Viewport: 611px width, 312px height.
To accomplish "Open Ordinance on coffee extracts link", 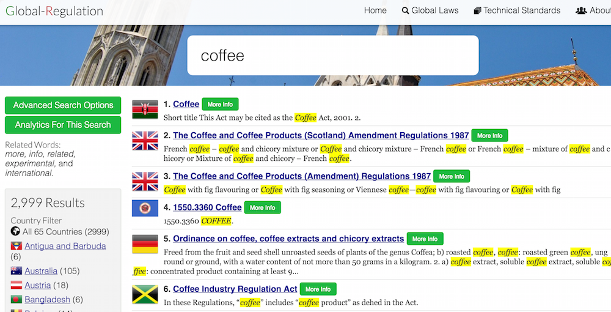I will 288,239.
